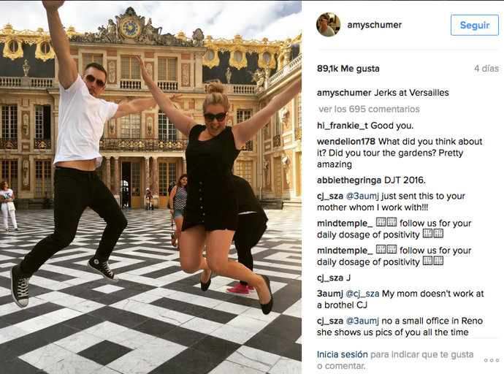Click @3aumj mention in the Reno comment
Screen dimensions: 504x374
[362, 321]
